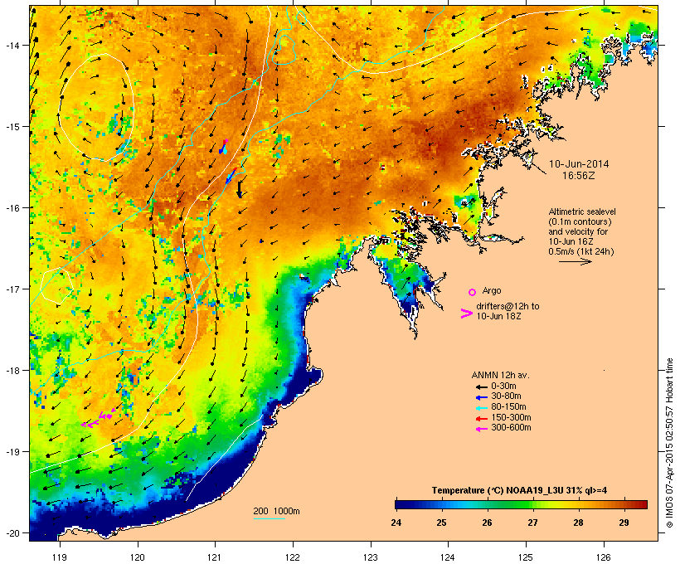Viewport: 680px width, 564px height.
Task: Click the Altimetric sealevel text
Action: pos(582,211)
